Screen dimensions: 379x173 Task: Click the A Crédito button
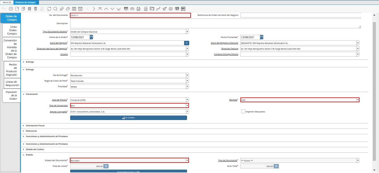128,118
